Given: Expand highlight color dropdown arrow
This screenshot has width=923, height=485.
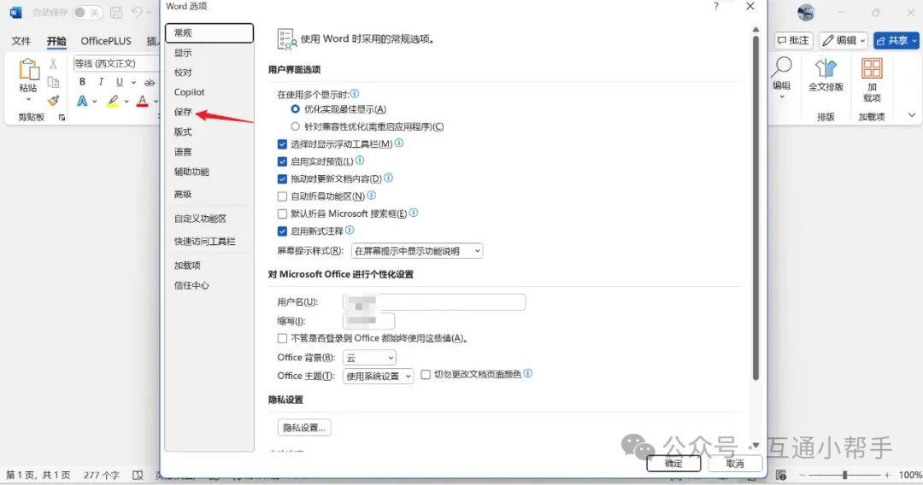Looking at the screenshot, I should coord(126,101).
